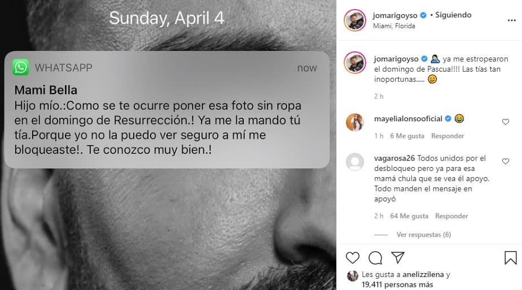The width and height of the screenshot is (522, 290).
Task: Reply to mayelialonsoficial's comment
Action: pos(448,136)
